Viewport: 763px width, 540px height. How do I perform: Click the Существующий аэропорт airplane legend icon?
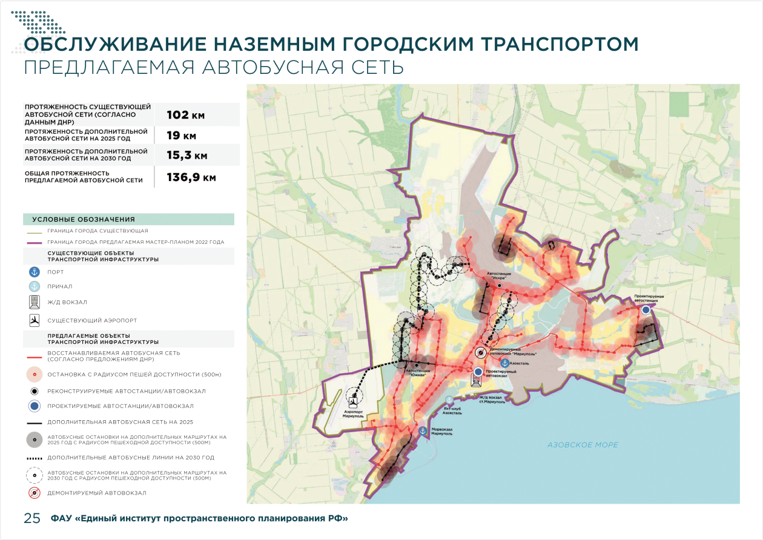[35, 320]
